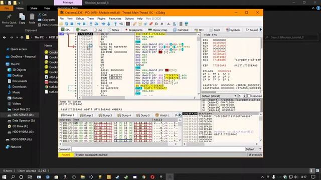This screenshot has height=180, width=321.
Task: Open Patches bandage icon
Action: click(x=134, y=24)
